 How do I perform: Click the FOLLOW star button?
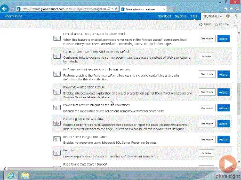pos(222,24)
